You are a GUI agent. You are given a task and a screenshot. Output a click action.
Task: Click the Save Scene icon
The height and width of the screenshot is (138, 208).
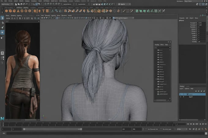coord(21,4)
